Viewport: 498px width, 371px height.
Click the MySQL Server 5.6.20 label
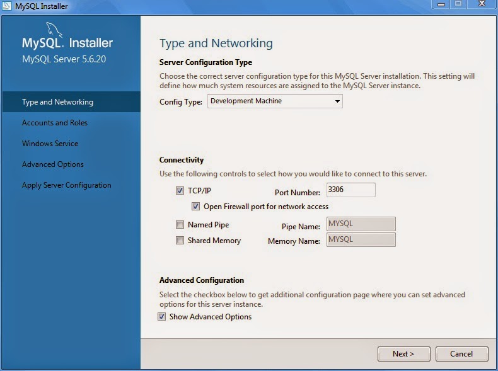pos(64,59)
